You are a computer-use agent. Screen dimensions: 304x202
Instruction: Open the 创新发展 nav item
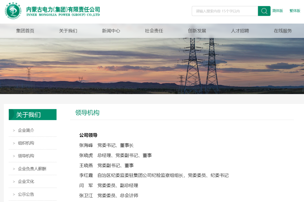(x=197, y=31)
